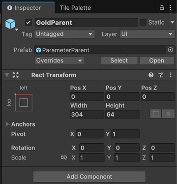
Task: Click the Add Component button
Action: 89,177
